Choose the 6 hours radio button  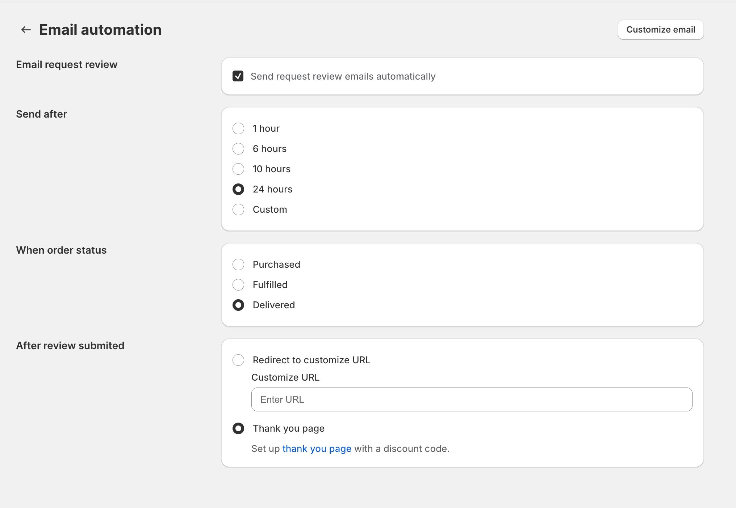pyautogui.click(x=238, y=149)
